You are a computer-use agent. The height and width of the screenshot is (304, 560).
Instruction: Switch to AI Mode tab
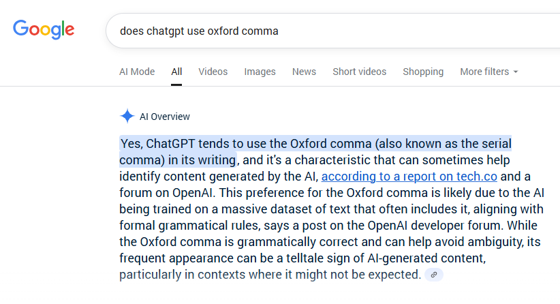[137, 72]
